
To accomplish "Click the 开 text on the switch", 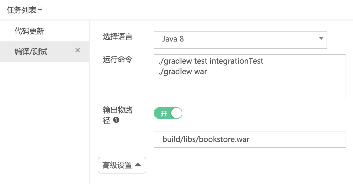I will point(164,113).
